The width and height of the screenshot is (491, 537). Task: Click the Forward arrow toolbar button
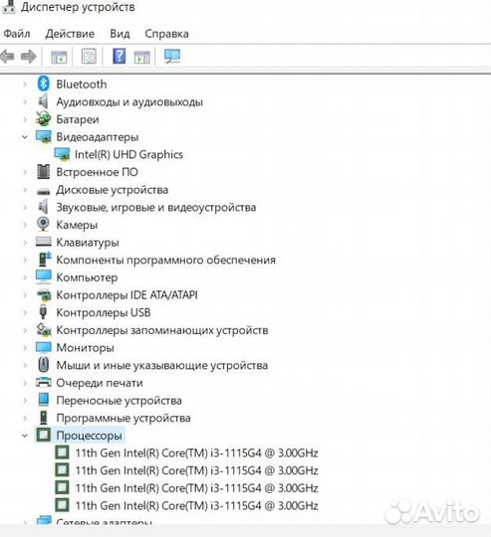(29, 56)
